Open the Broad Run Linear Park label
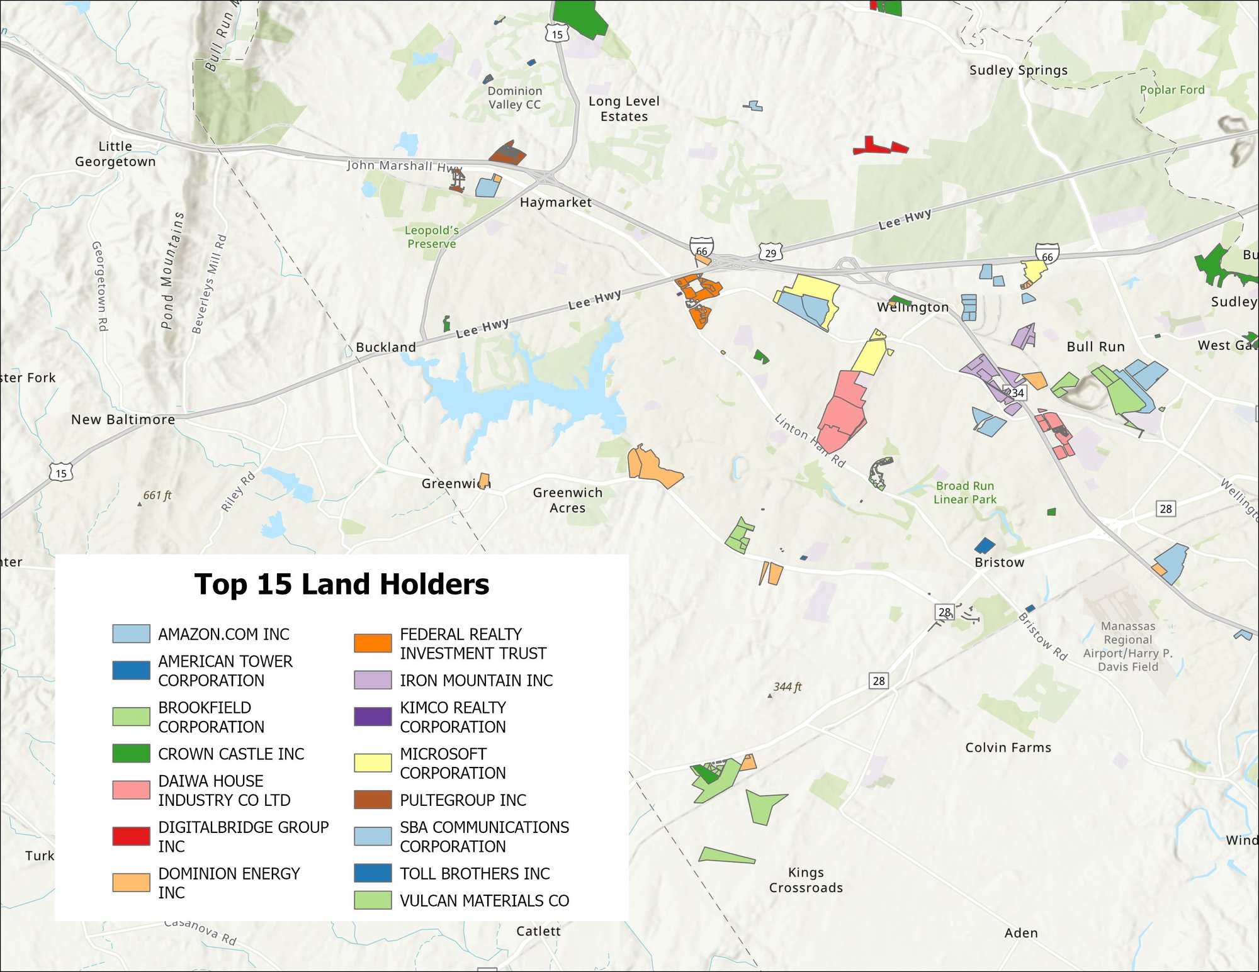 [964, 492]
